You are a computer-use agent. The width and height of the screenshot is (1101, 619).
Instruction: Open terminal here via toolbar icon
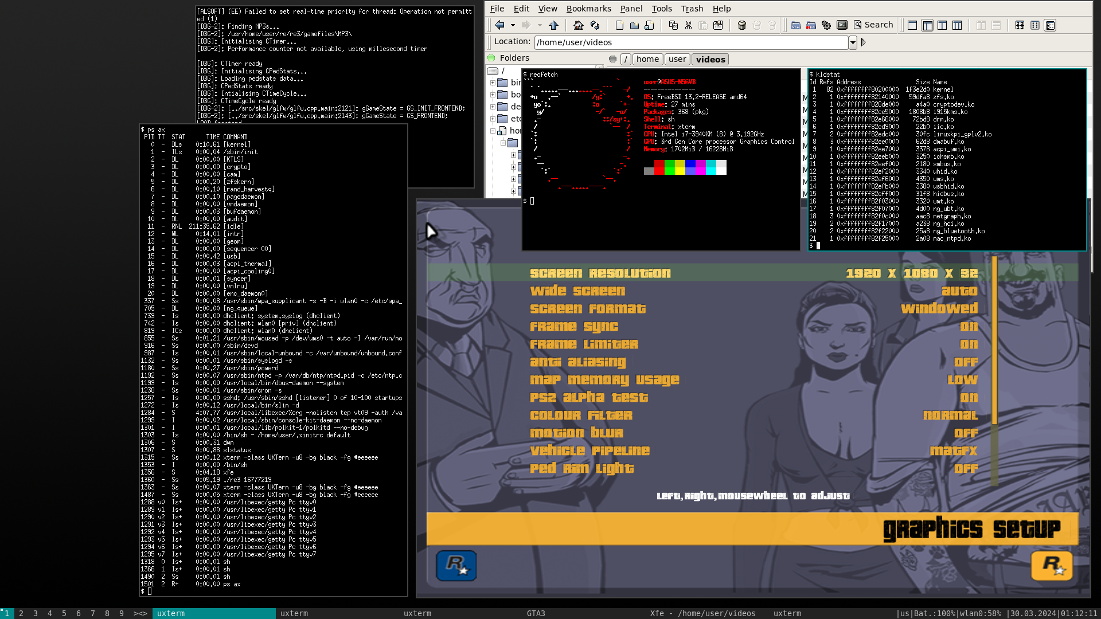click(x=842, y=25)
